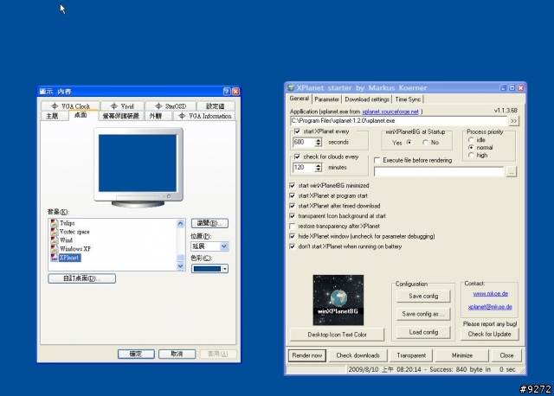Click the background list scroll-up arrow
Screen dimensions: 554x396
point(180,223)
